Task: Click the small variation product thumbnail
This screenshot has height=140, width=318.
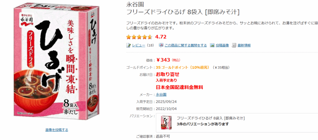Action: pos(166,123)
